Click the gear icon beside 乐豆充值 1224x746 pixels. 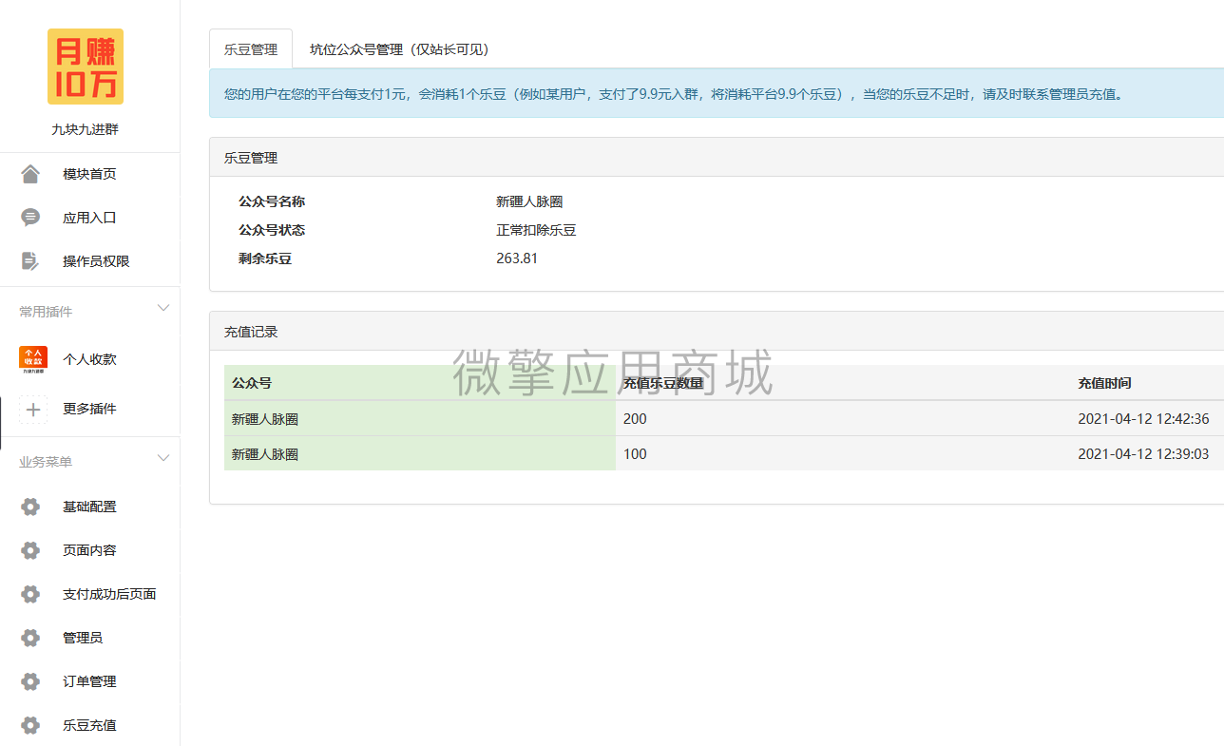30,725
